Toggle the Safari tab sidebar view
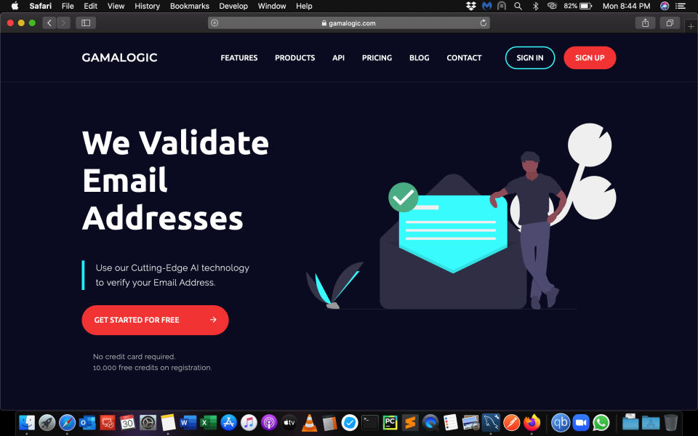Viewport: 698px width, 436px height. pyautogui.click(x=85, y=23)
